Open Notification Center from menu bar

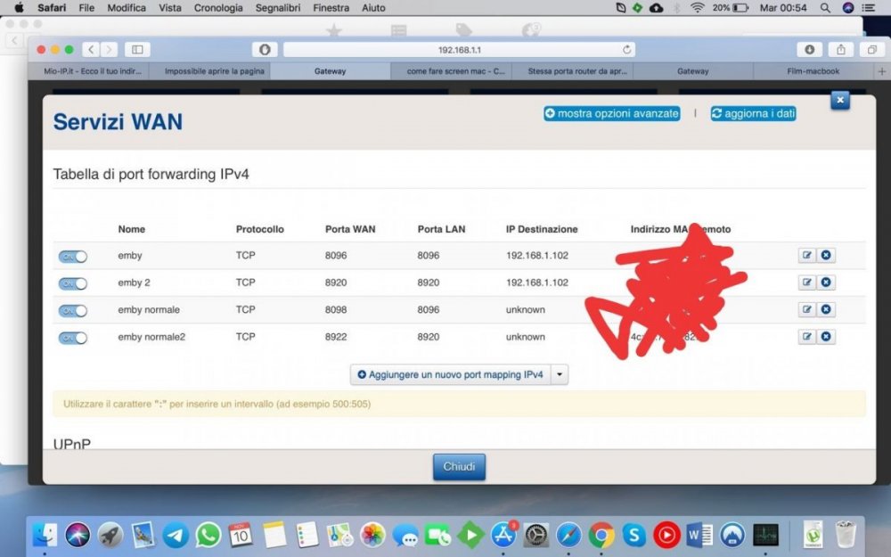point(869,8)
